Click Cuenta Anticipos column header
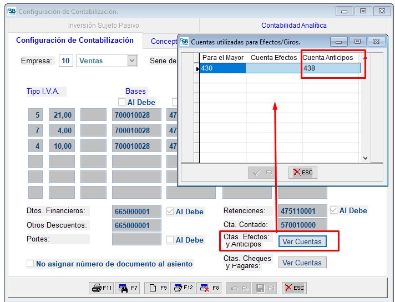Screen dimensions: 395x302 click(x=330, y=58)
